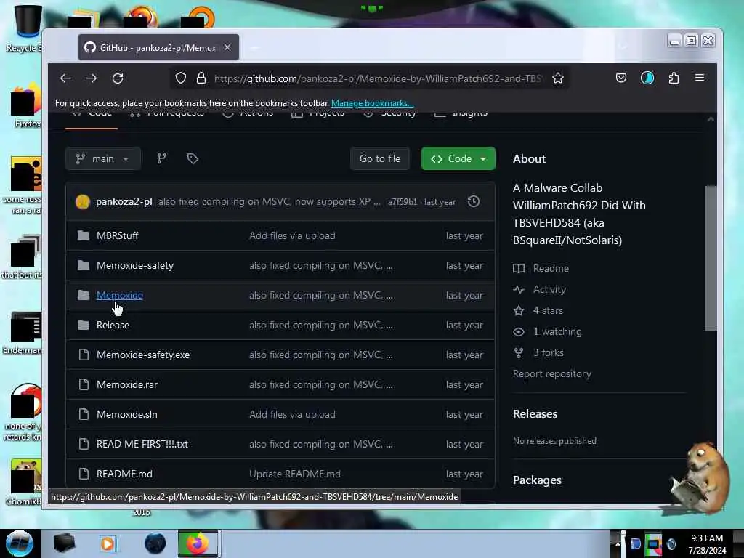View branches using the branch icon
This screenshot has height=558, width=744.
(x=162, y=158)
